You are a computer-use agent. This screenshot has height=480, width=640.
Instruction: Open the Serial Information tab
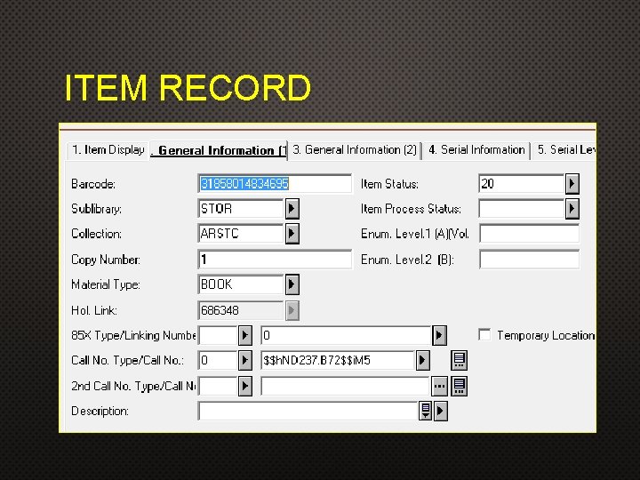click(476, 150)
